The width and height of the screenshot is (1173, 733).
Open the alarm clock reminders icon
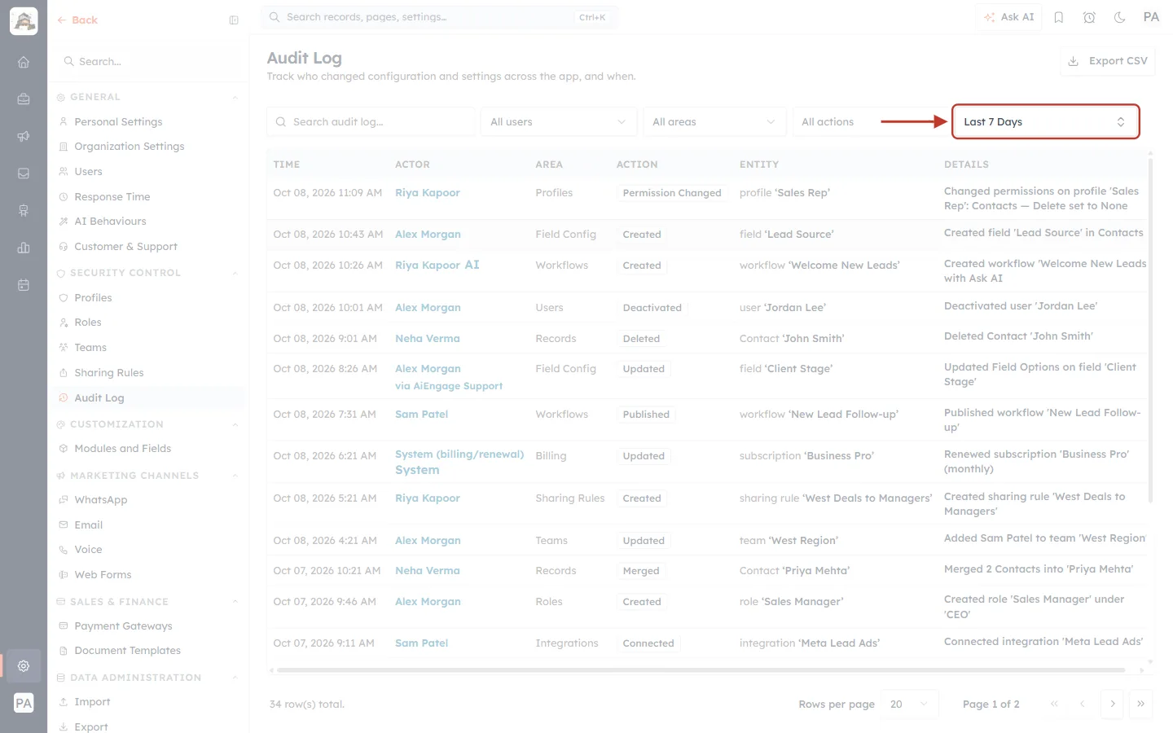[1089, 17]
